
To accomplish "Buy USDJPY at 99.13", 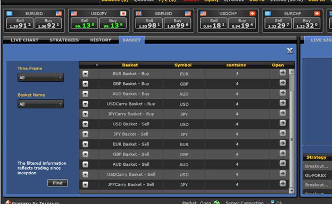I will click(113, 23).
